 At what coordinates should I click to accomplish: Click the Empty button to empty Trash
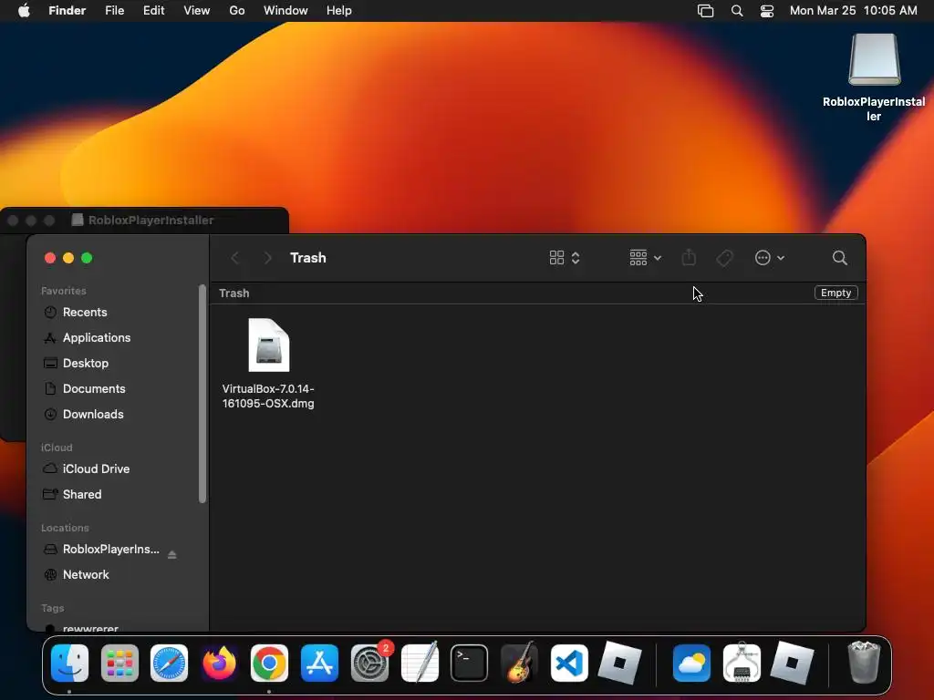pos(835,293)
